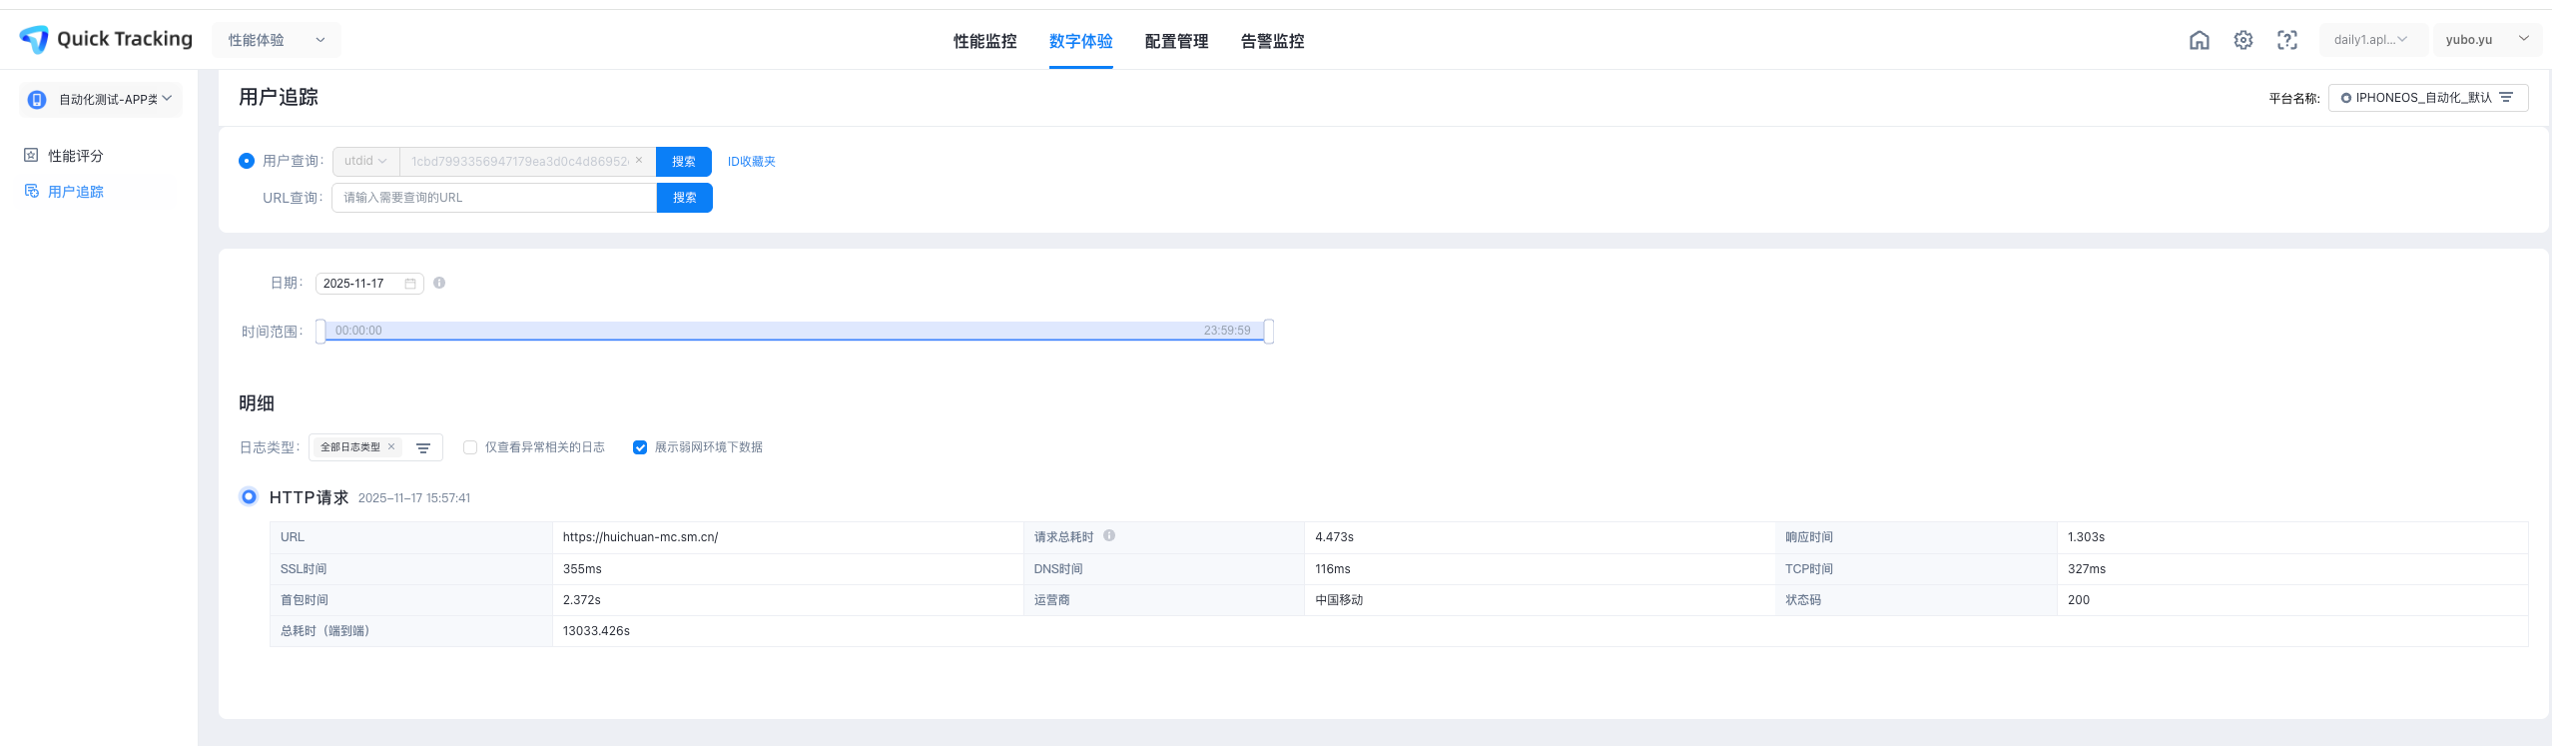Click the 首包时间 label cell
Image resolution: width=2552 pixels, height=746 pixels.
click(411, 600)
